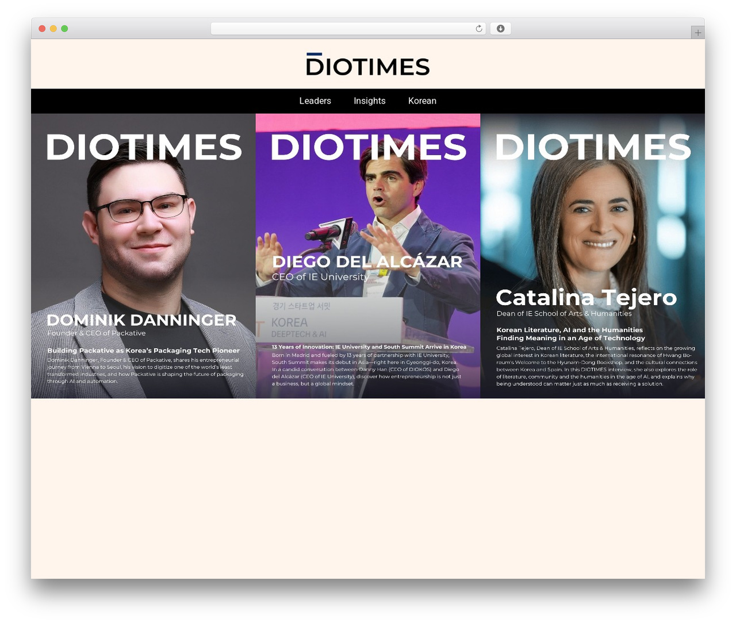
Task: Click 'Dean of IE School of Arts & Humanities' subtitle
Action: pyautogui.click(x=564, y=314)
